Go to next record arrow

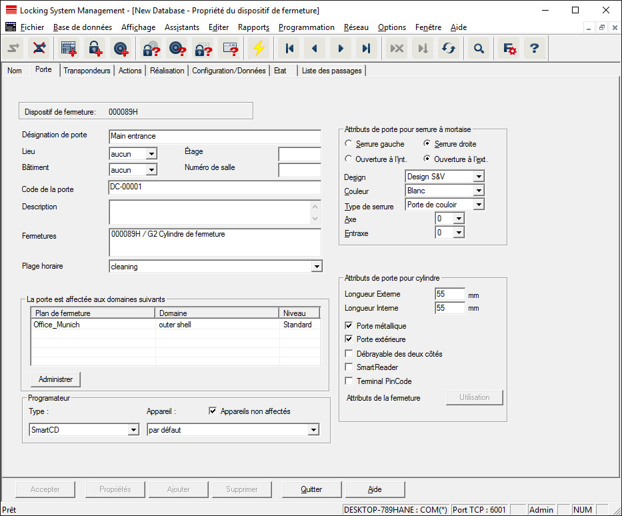(340, 49)
